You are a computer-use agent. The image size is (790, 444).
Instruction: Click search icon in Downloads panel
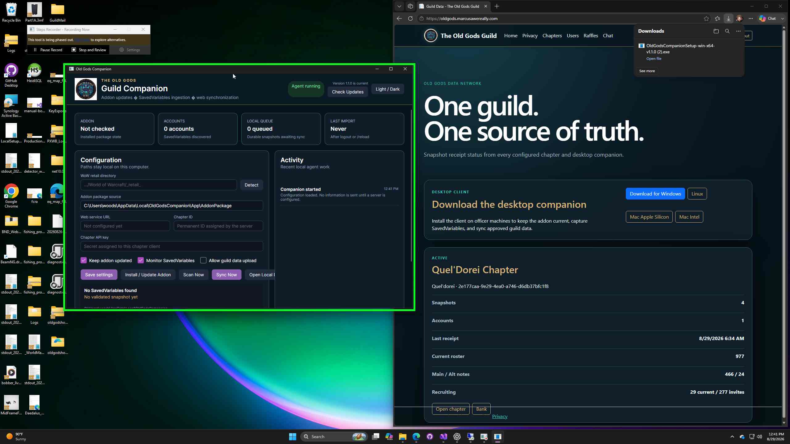[727, 31]
